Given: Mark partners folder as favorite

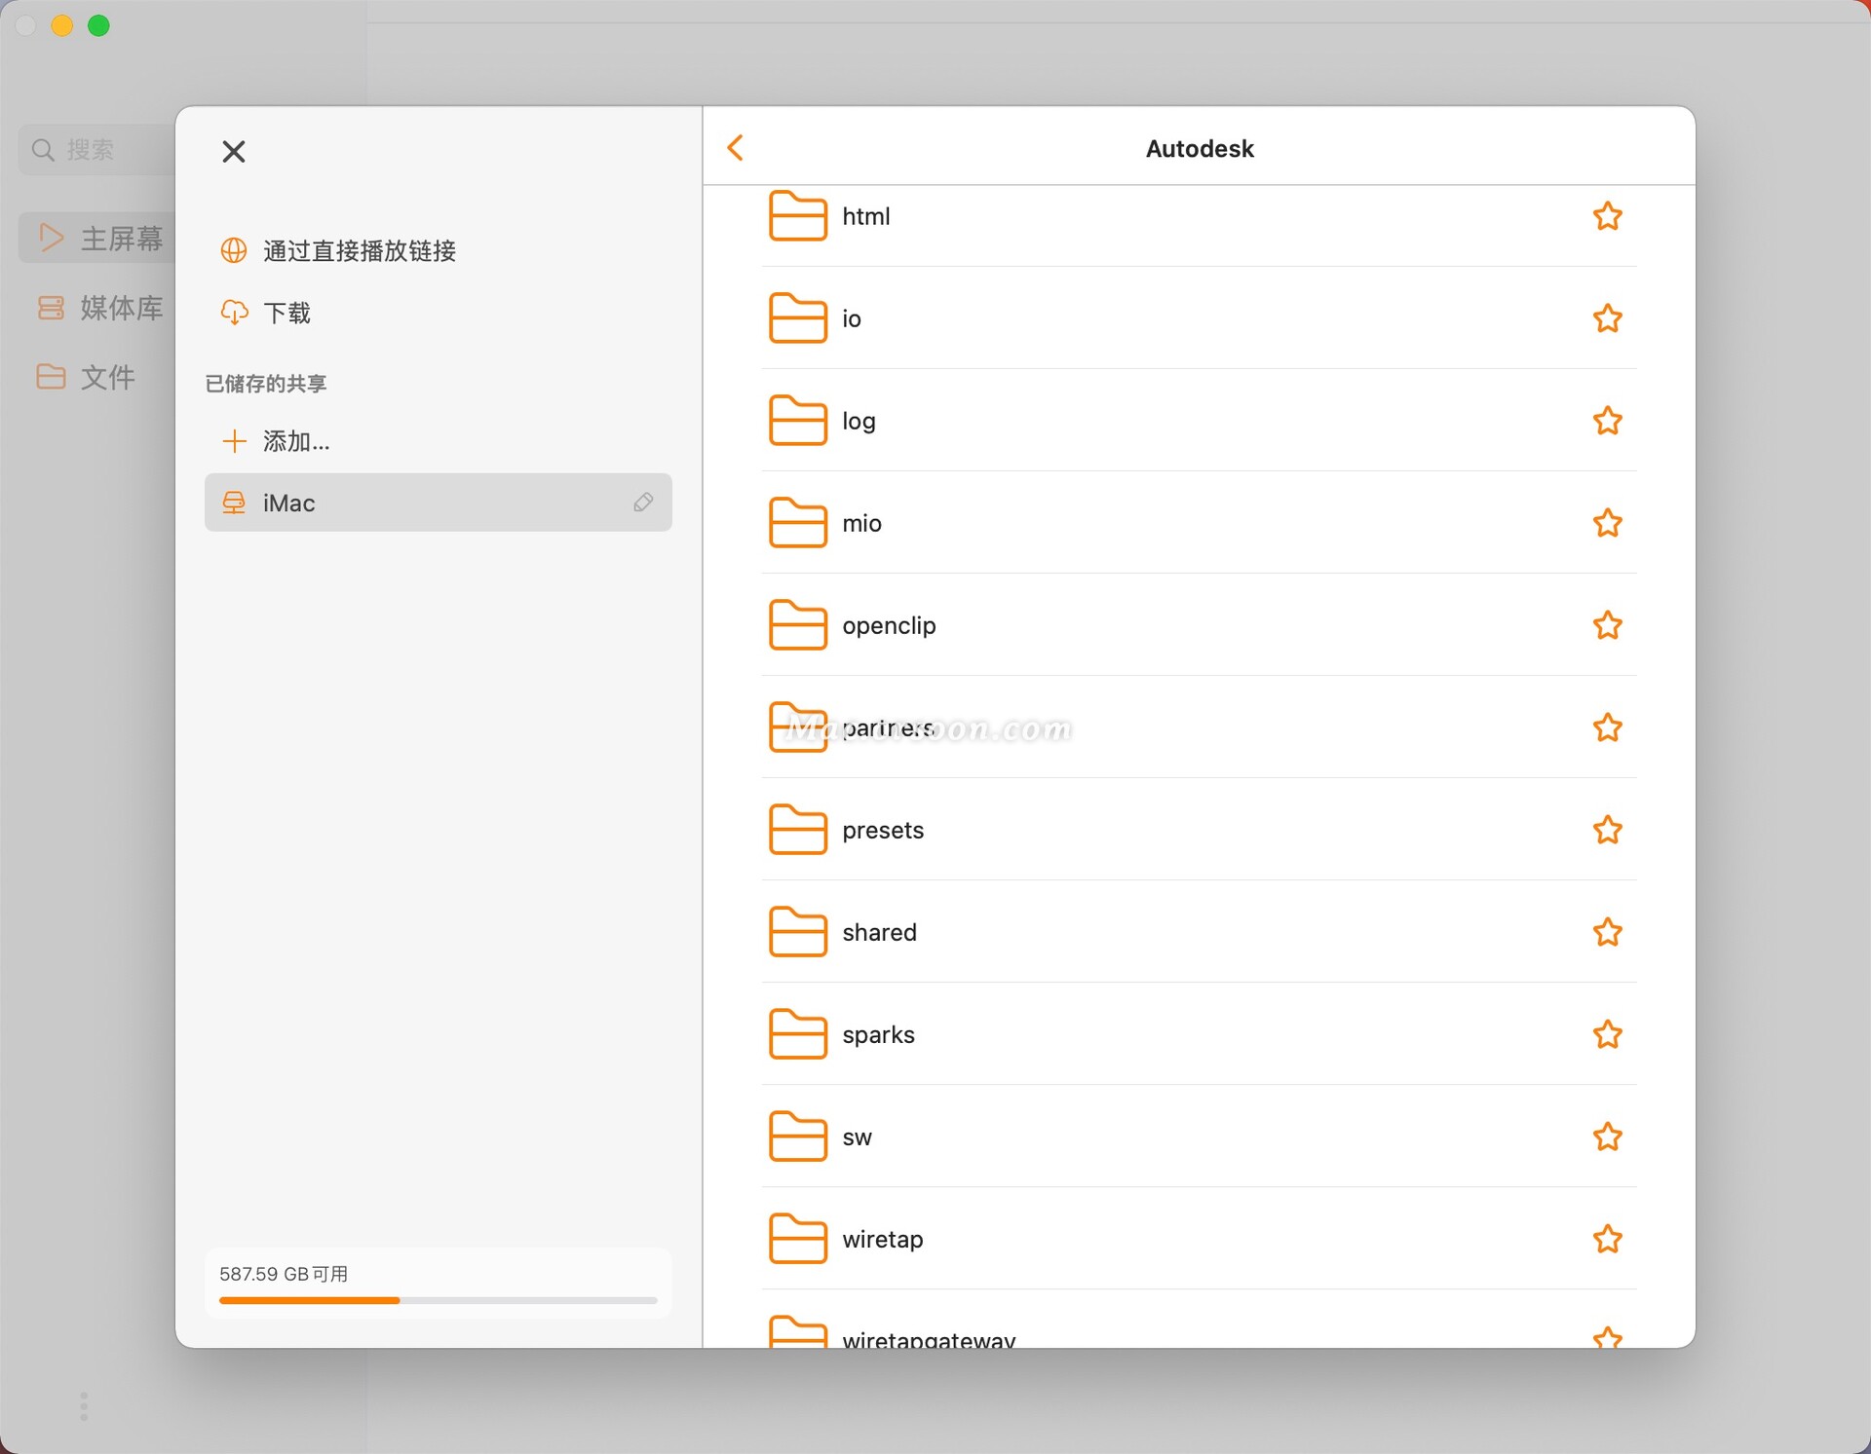Looking at the screenshot, I should 1608,727.
